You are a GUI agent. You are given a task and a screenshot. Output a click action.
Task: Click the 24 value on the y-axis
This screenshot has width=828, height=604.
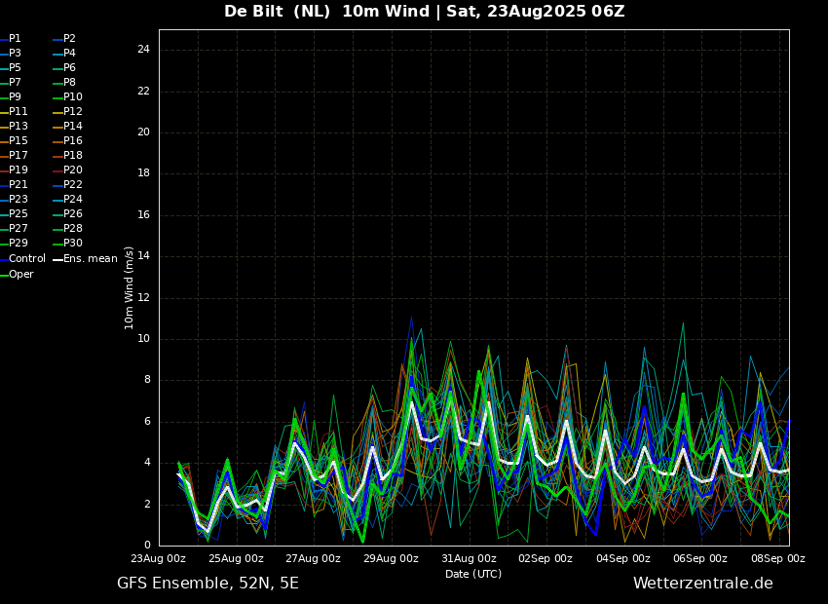[x=143, y=50]
